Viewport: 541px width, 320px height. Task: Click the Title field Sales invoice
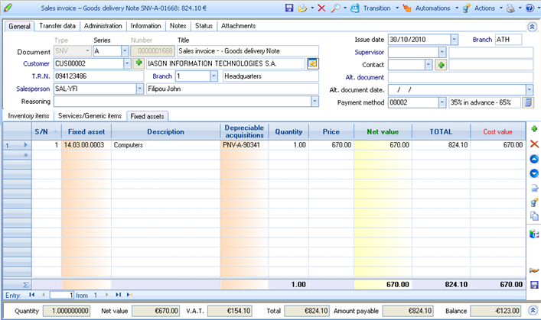click(248, 51)
